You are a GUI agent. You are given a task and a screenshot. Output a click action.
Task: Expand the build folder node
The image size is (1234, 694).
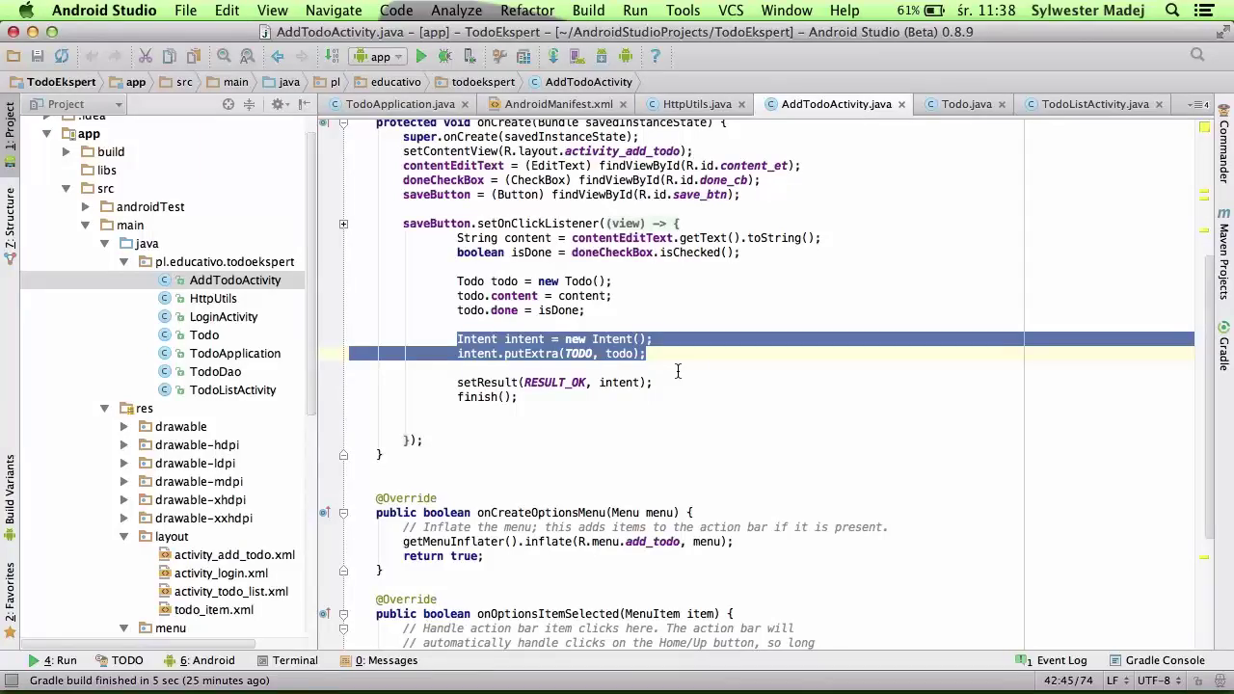click(x=66, y=152)
